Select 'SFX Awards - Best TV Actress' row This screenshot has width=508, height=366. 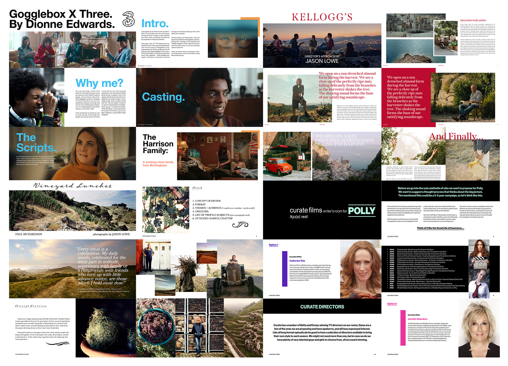point(411,277)
